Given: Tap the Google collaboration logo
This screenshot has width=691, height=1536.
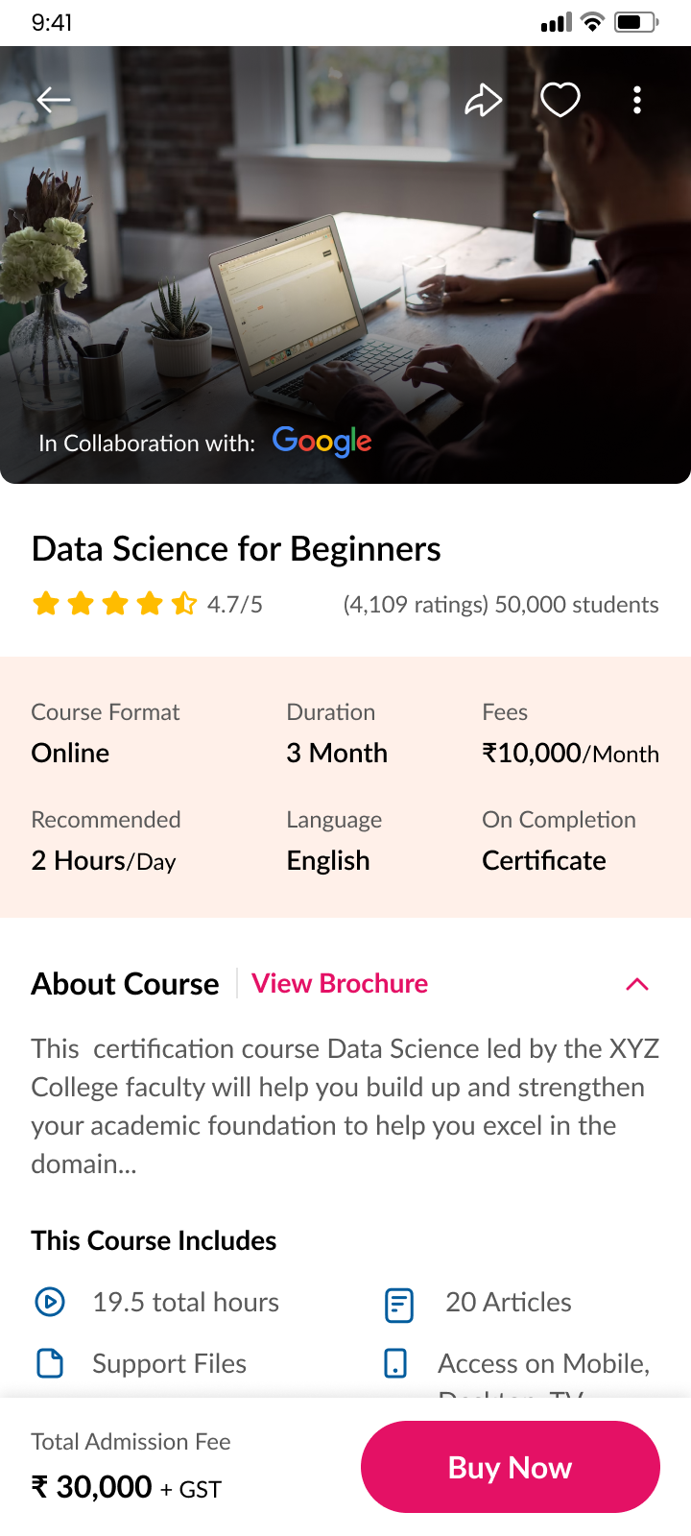Looking at the screenshot, I should pos(322,442).
